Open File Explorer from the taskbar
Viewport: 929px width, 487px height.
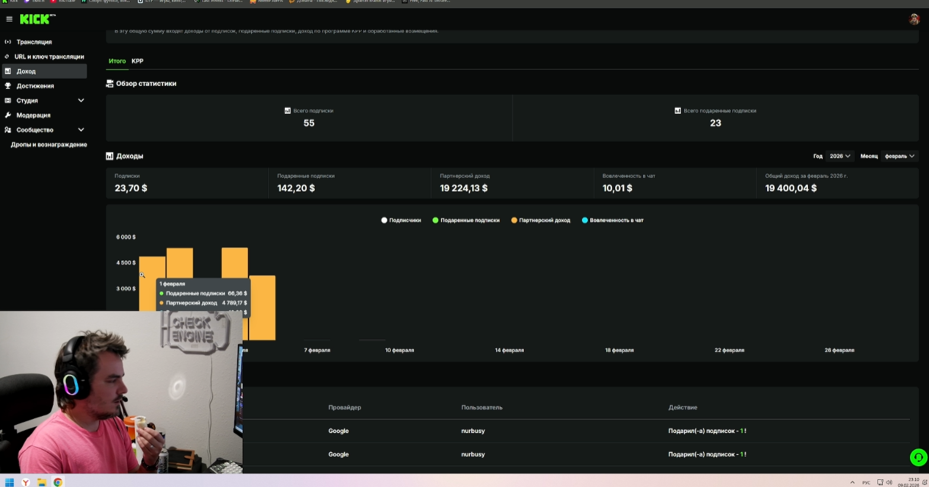pos(42,482)
